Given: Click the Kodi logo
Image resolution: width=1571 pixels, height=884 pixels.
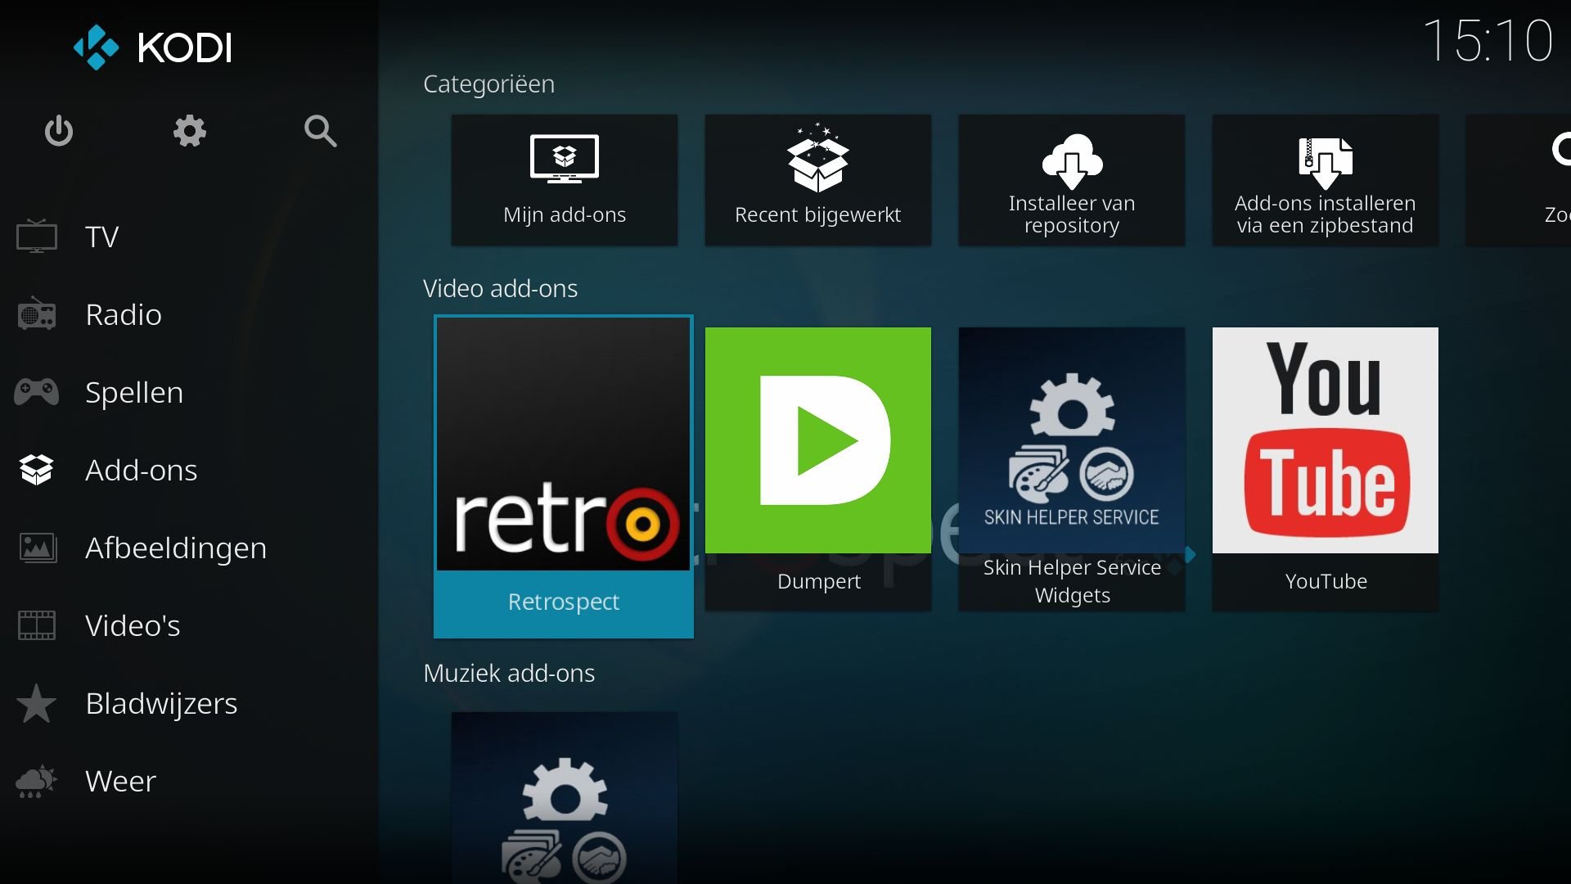Looking at the screenshot, I should pos(153,47).
